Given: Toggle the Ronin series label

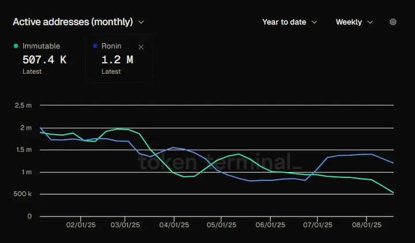Looking at the screenshot, I should point(111,46).
